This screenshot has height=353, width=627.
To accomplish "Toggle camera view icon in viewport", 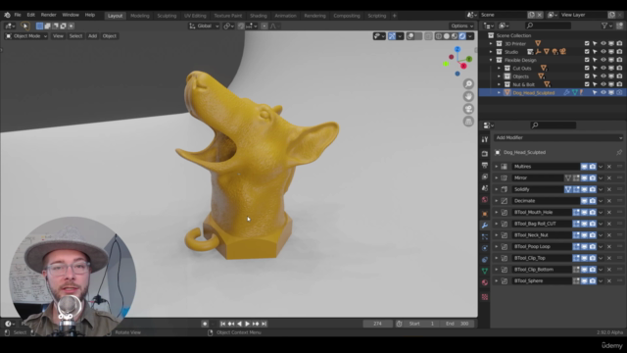I will pyautogui.click(x=468, y=109).
